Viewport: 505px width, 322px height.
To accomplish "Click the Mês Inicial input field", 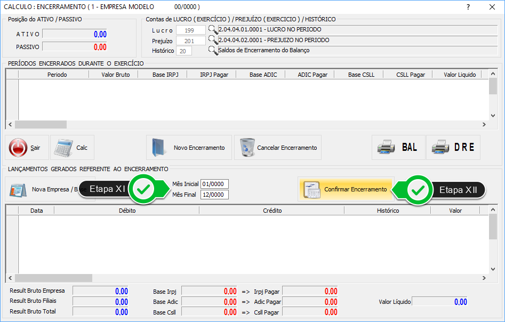I will click(214, 184).
